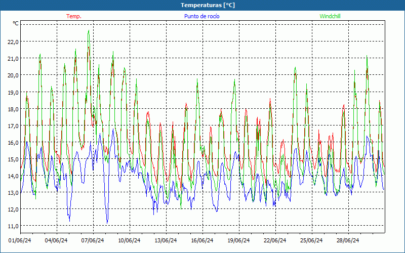
Task: Click the 22/06/24 date label
Action: [275, 240]
